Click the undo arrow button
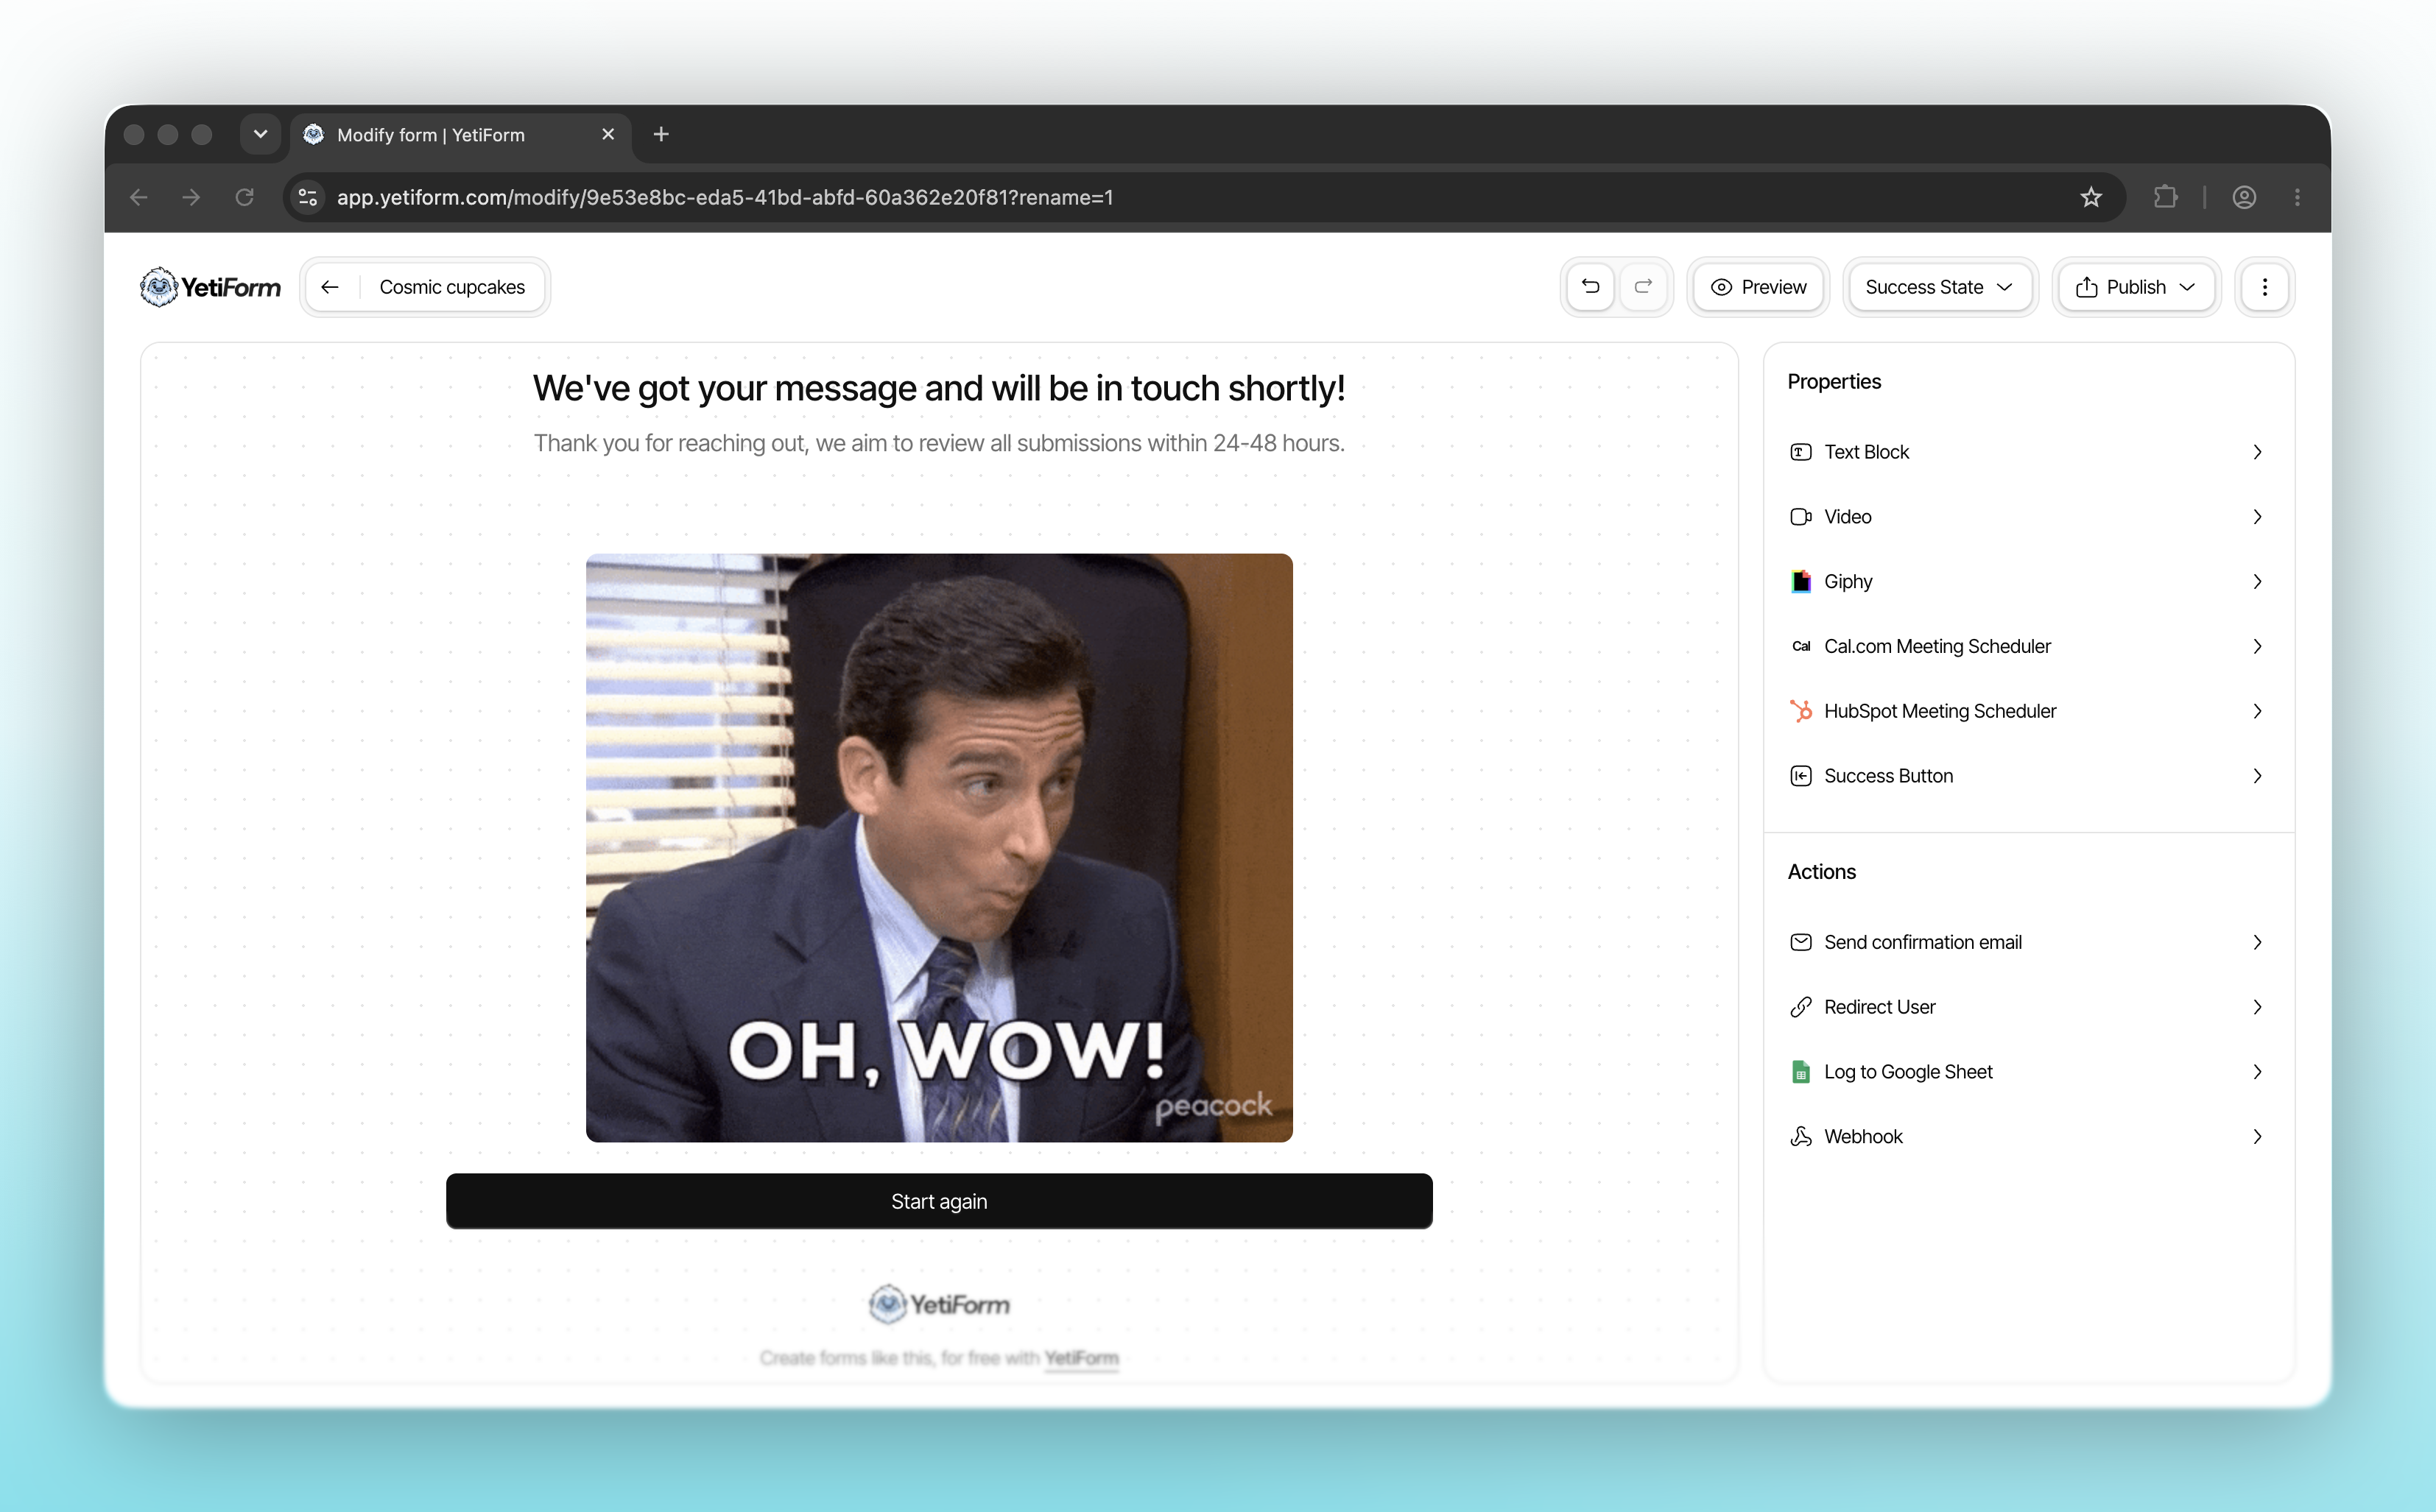 coord(1590,287)
